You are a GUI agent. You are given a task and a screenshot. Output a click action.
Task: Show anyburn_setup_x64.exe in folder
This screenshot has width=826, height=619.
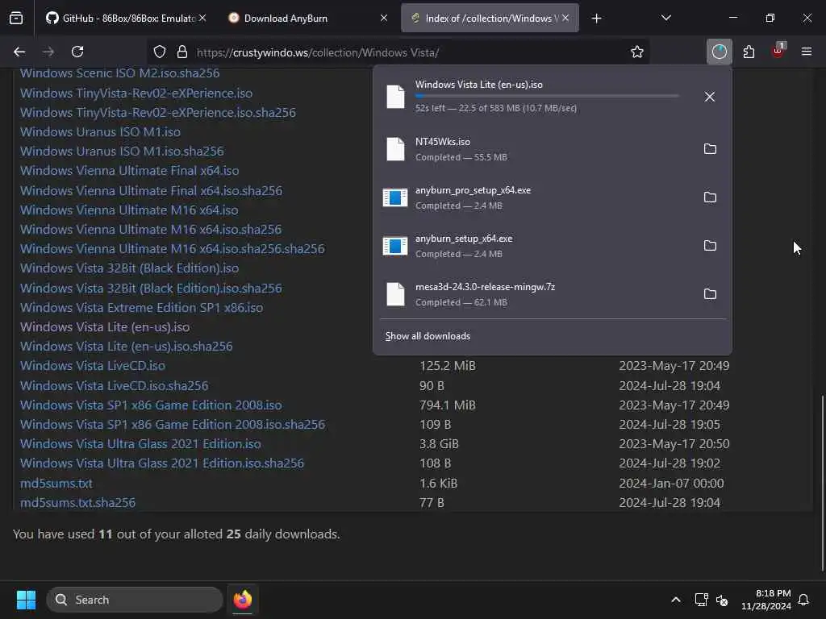coord(710,246)
